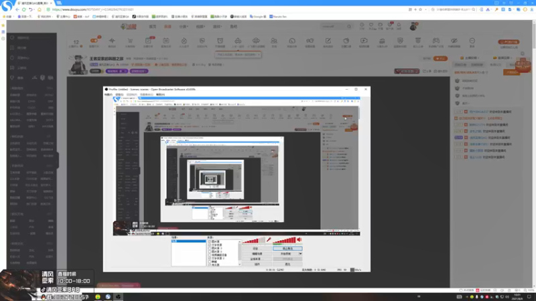Click the car icon in the streamer toolbar

(238, 41)
